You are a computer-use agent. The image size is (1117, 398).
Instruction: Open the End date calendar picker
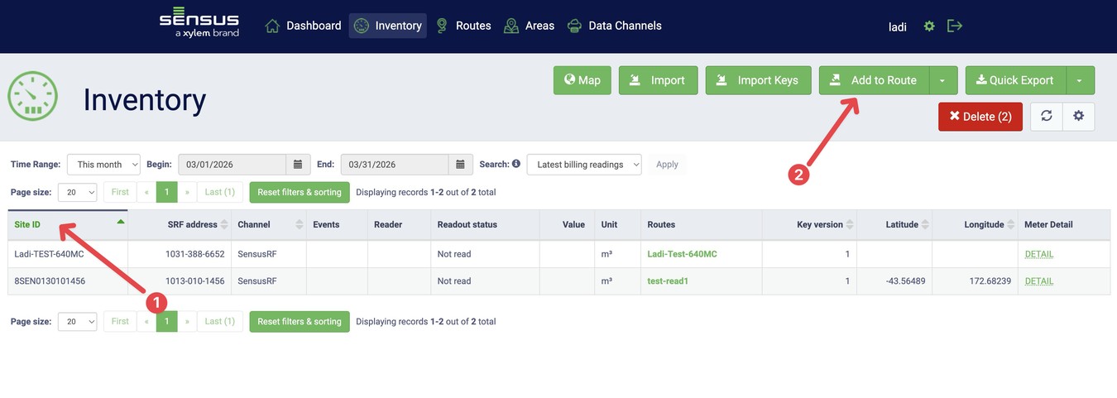tap(460, 165)
